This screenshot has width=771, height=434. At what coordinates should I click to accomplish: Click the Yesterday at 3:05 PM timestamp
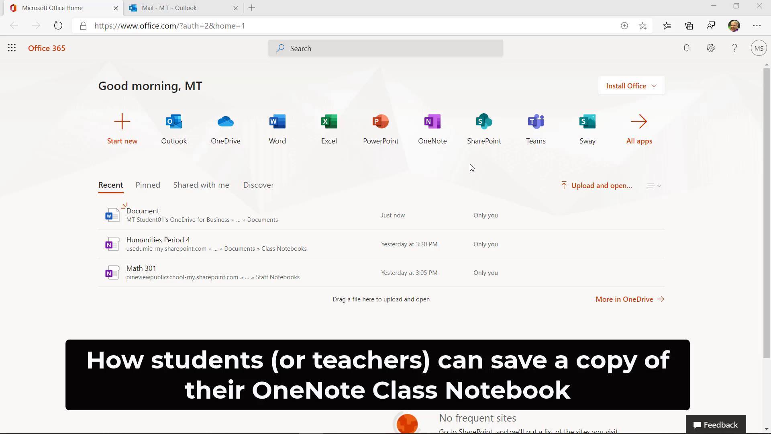point(409,273)
